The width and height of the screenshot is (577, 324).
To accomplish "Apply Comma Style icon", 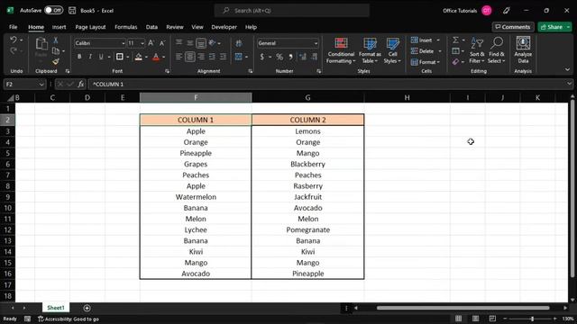I will 290,57.
